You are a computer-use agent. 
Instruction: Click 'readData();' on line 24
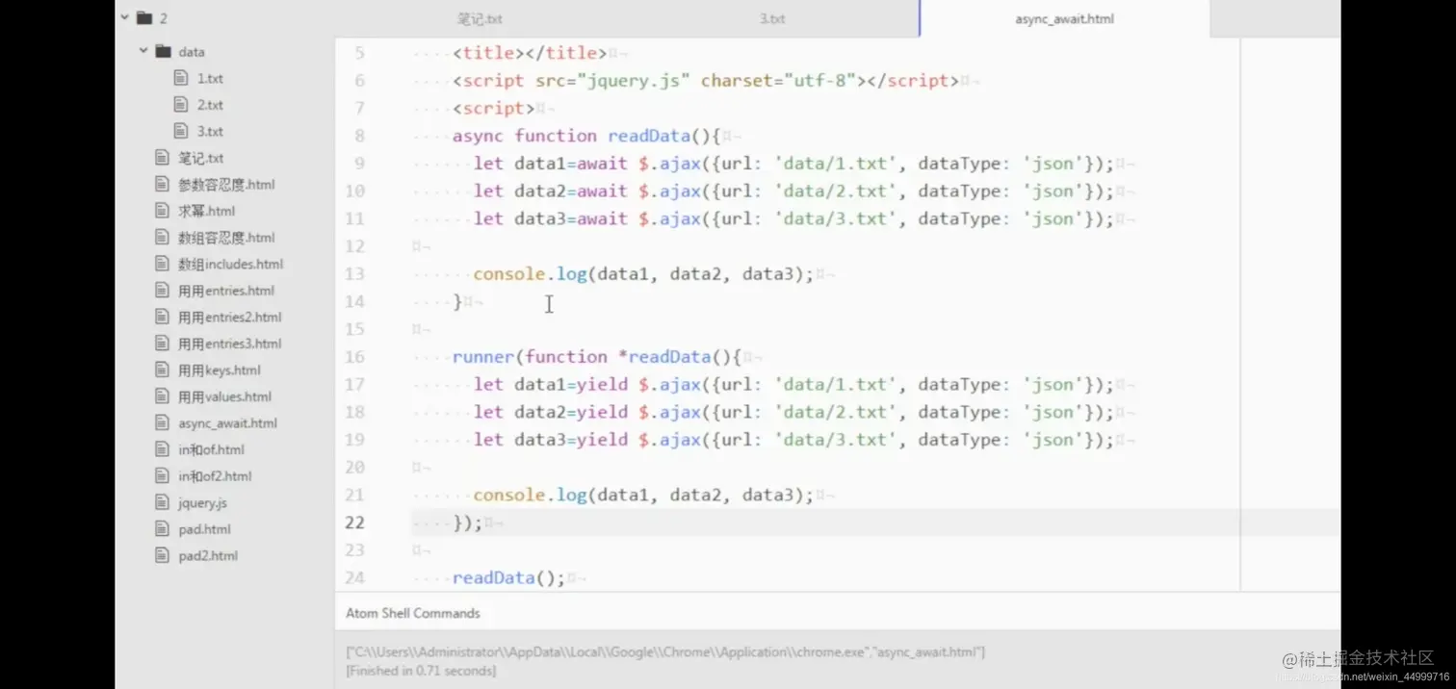[508, 577]
